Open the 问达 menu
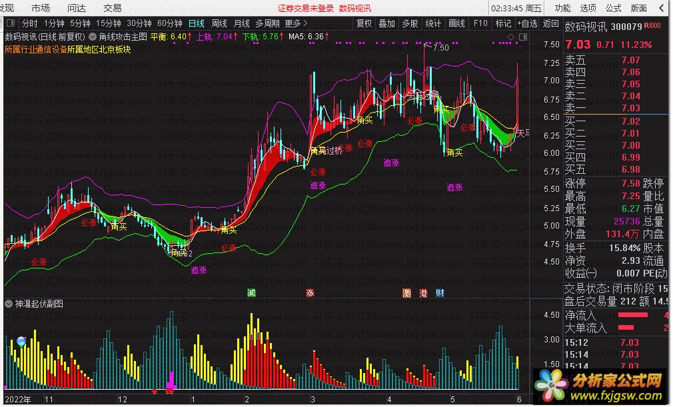Screen dimensions: 673x407 [77, 8]
